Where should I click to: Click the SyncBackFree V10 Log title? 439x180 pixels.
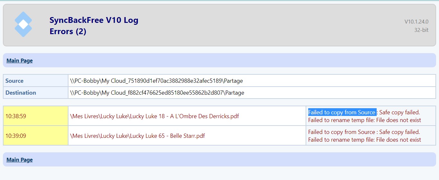click(x=94, y=20)
